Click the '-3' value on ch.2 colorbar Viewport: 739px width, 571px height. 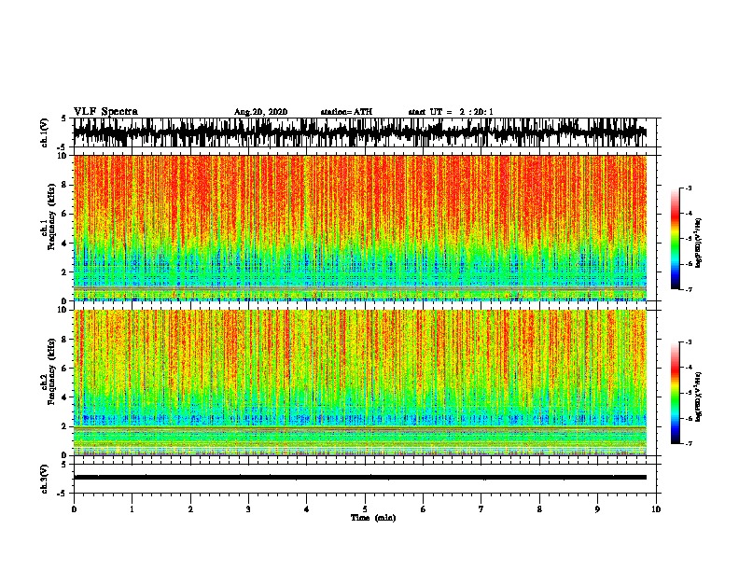688,342
